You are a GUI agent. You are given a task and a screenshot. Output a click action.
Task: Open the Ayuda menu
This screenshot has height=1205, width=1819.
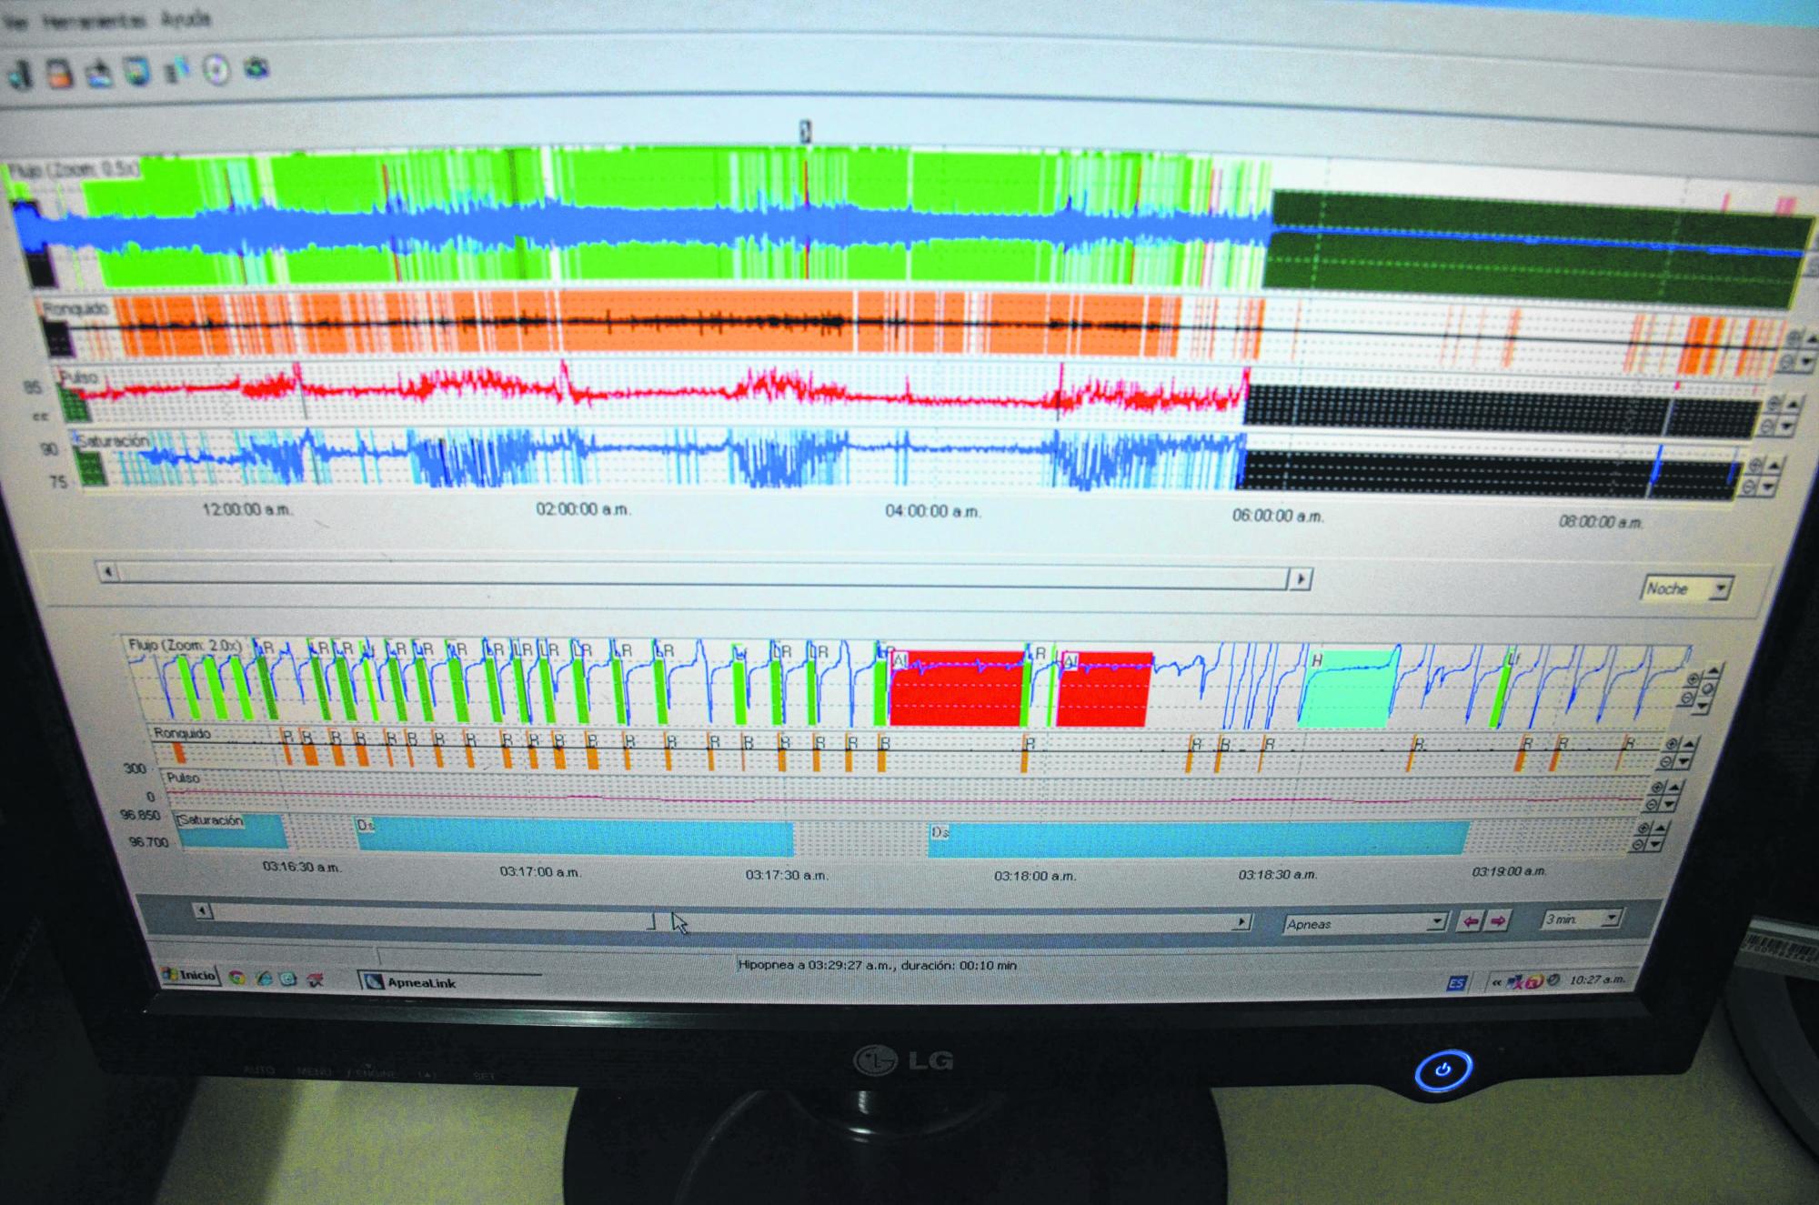coord(186,18)
